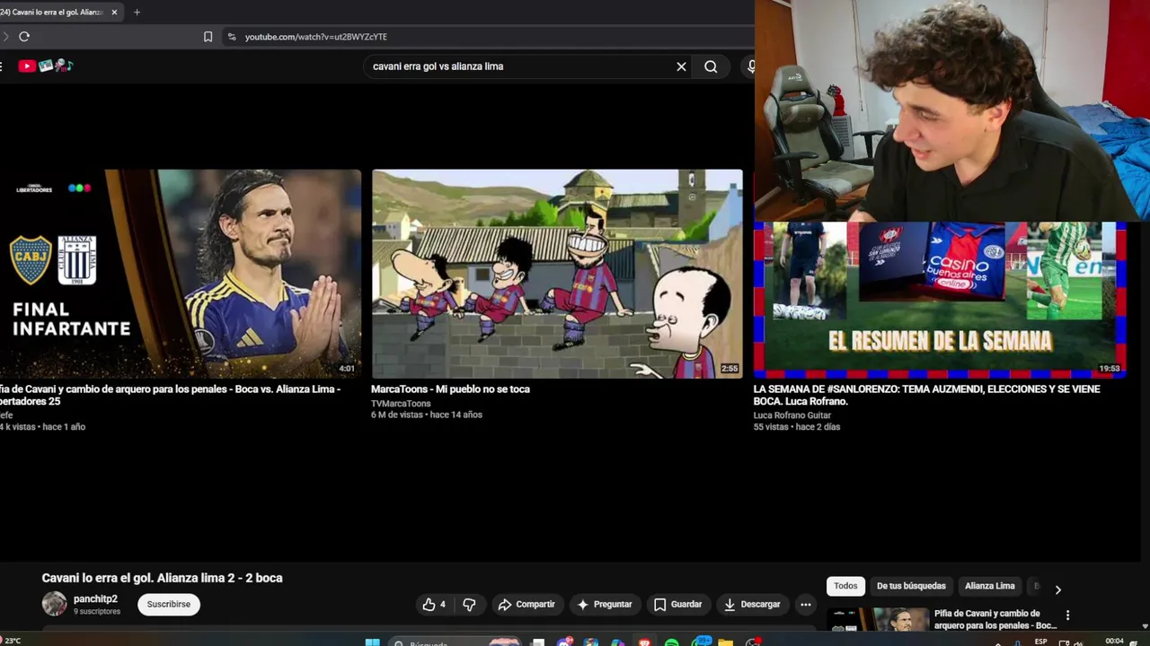The image size is (1150, 646).
Task: Close the Cavani lo erra el gol tab
Action: coord(114,13)
